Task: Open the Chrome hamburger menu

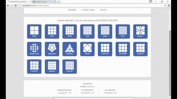Action: [x=169, y=5]
